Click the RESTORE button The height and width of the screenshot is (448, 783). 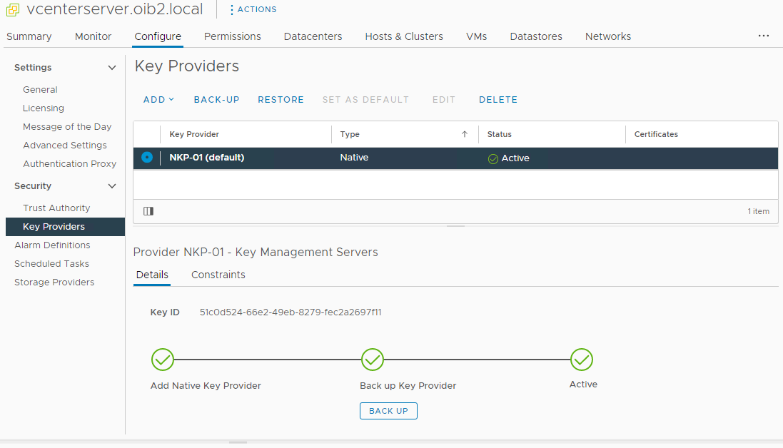coord(281,100)
